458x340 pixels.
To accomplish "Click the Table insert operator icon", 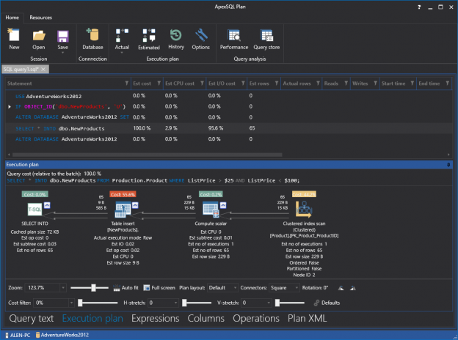I will coord(123,210).
